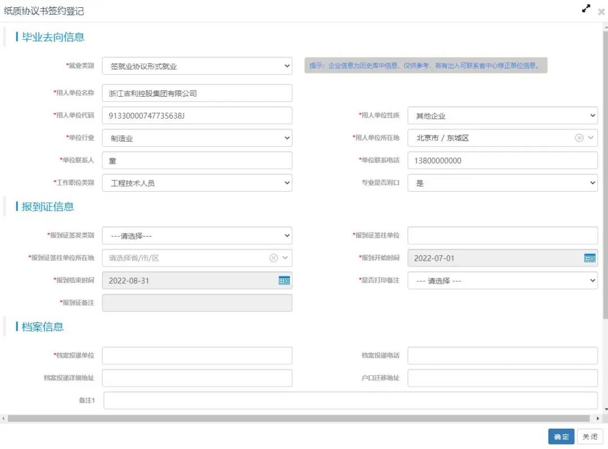Screen dimensions: 608x449
Task: Open the 专业是否对口 dropdown
Action: [502, 183]
